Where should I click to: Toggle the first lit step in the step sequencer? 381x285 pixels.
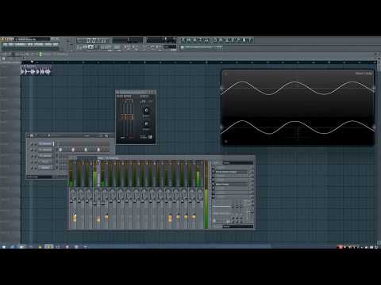(x=60, y=150)
